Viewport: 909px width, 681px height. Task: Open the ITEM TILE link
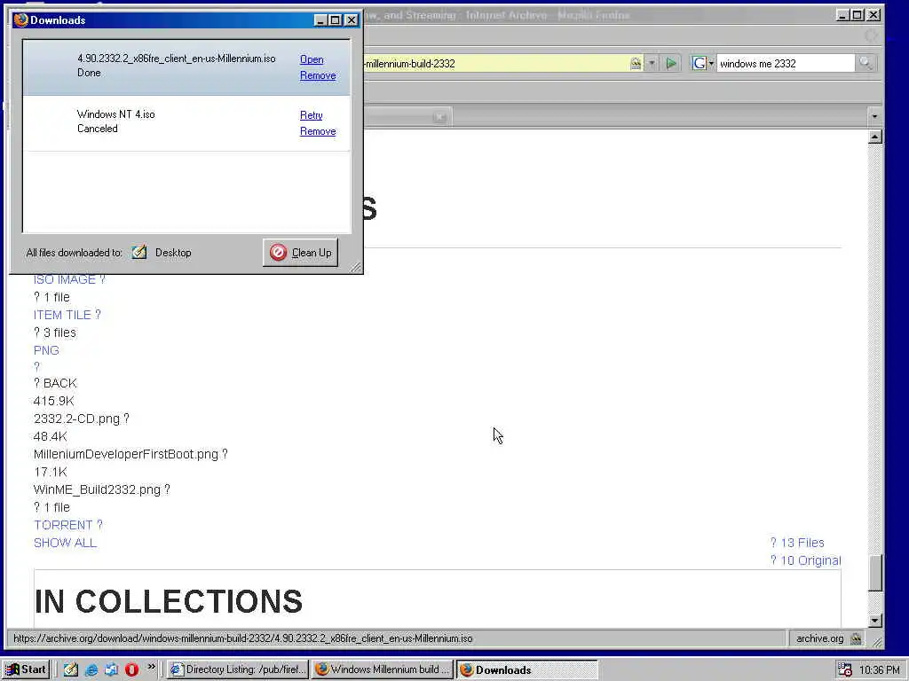click(x=67, y=315)
